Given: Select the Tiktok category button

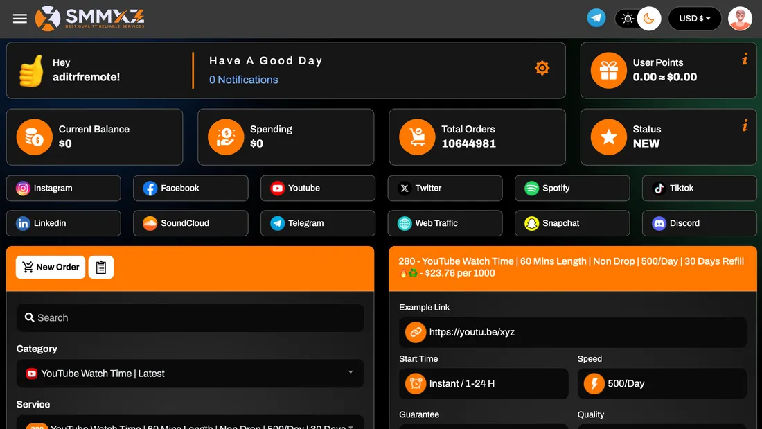Looking at the screenshot, I should tap(699, 188).
